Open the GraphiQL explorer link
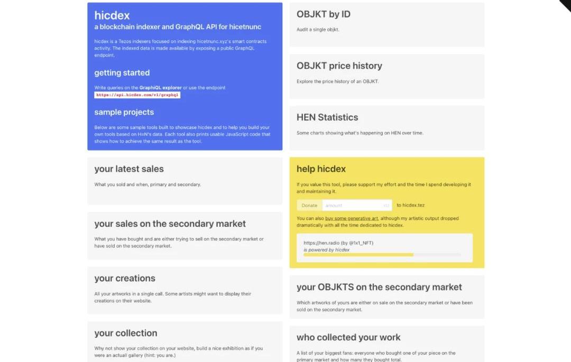 (160, 88)
